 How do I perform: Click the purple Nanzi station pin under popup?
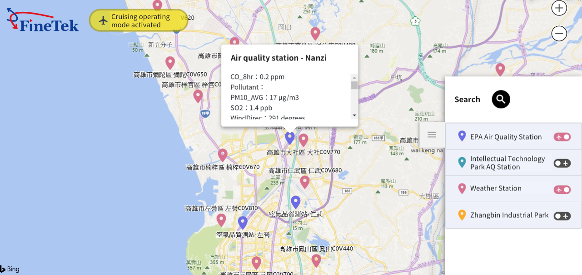click(290, 137)
